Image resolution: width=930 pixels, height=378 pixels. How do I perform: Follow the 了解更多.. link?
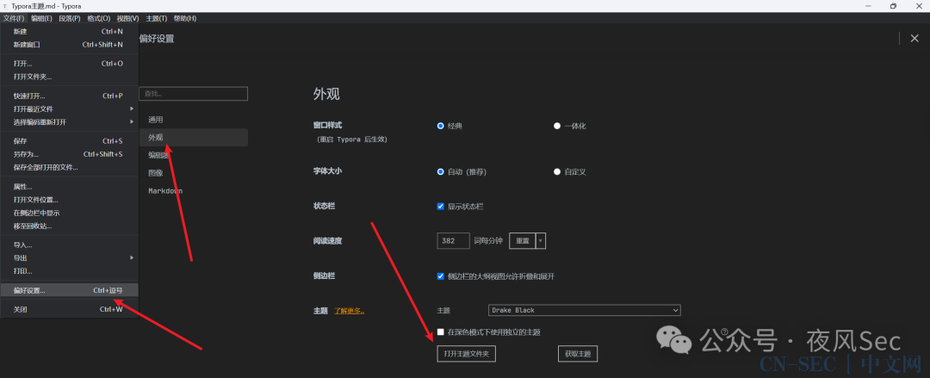pos(350,310)
